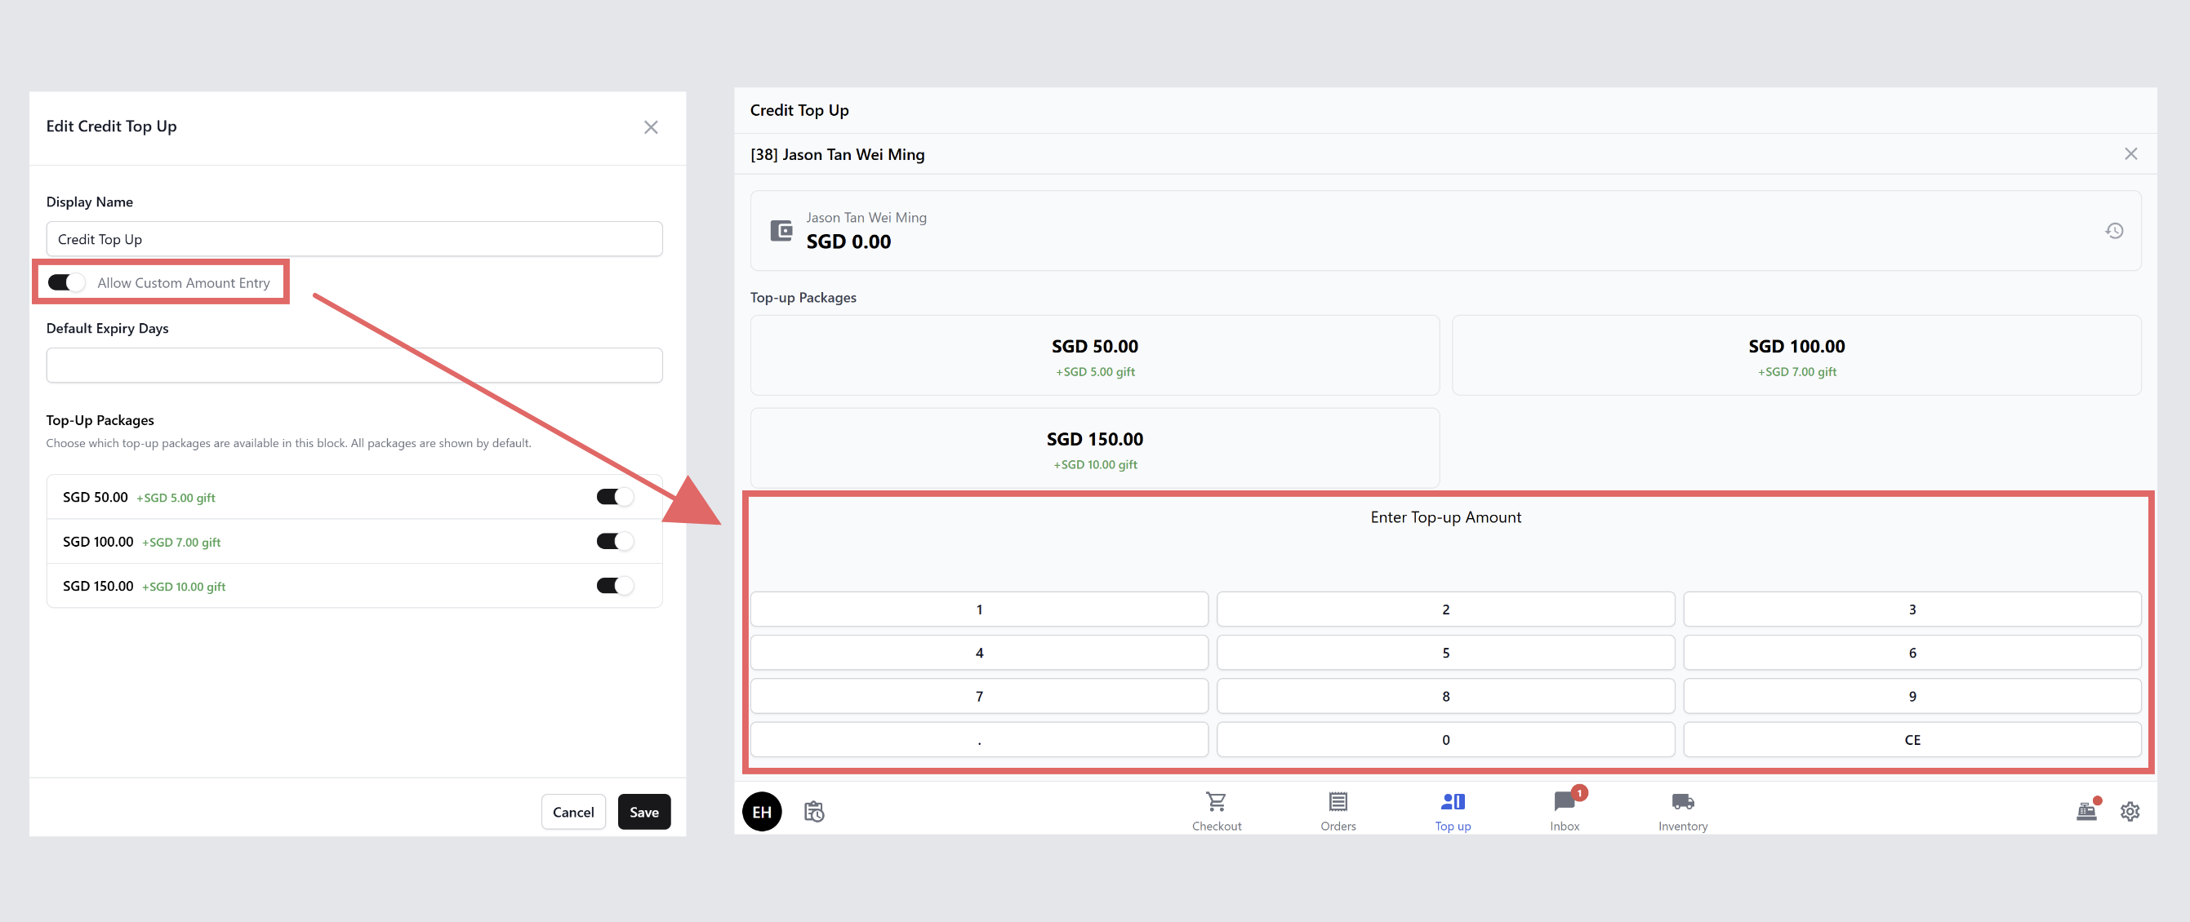Open the Inventory truck tab
The width and height of the screenshot is (2190, 922).
1681,810
